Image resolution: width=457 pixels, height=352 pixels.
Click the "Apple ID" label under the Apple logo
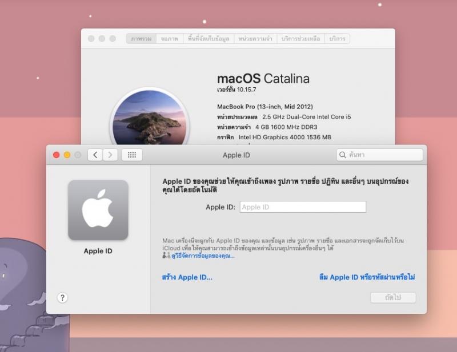coord(98,251)
